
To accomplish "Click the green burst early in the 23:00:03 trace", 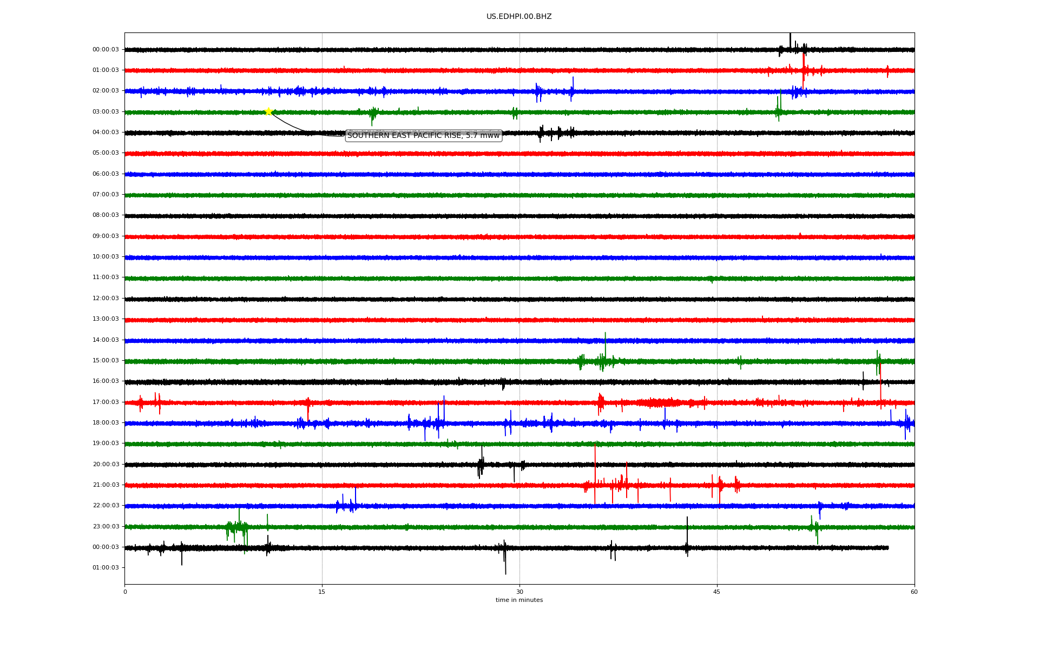I will click(x=238, y=527).
